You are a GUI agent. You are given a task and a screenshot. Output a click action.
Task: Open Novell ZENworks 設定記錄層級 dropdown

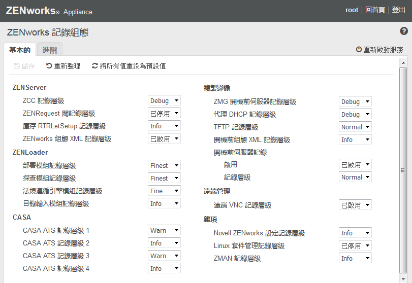coord(355,233)
